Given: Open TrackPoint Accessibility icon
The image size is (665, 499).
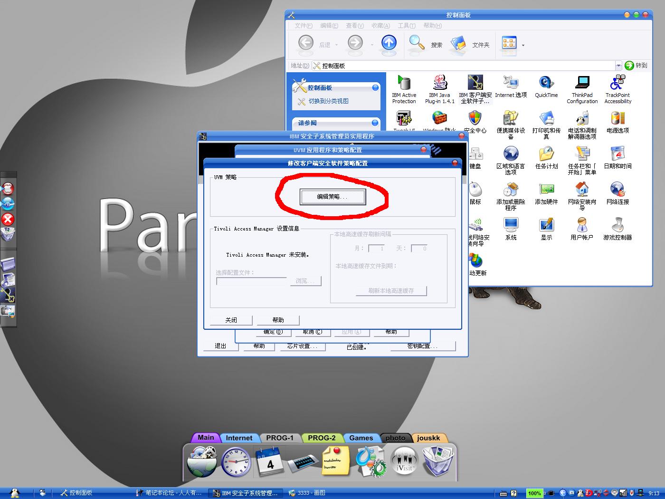Looking at the screenshot, I should tap(617, 89).
